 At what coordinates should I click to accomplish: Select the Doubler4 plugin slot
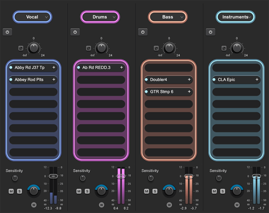coord(169,80)
